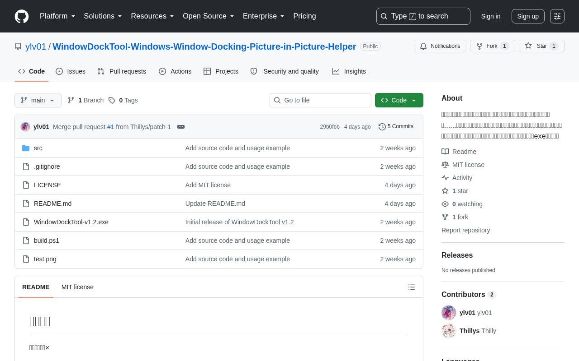
Task: Open the Projects tab
Action: (221, 71)
